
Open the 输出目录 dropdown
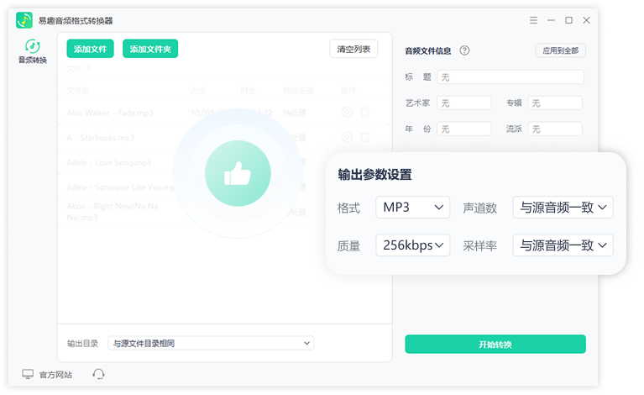tap(212, 343)
